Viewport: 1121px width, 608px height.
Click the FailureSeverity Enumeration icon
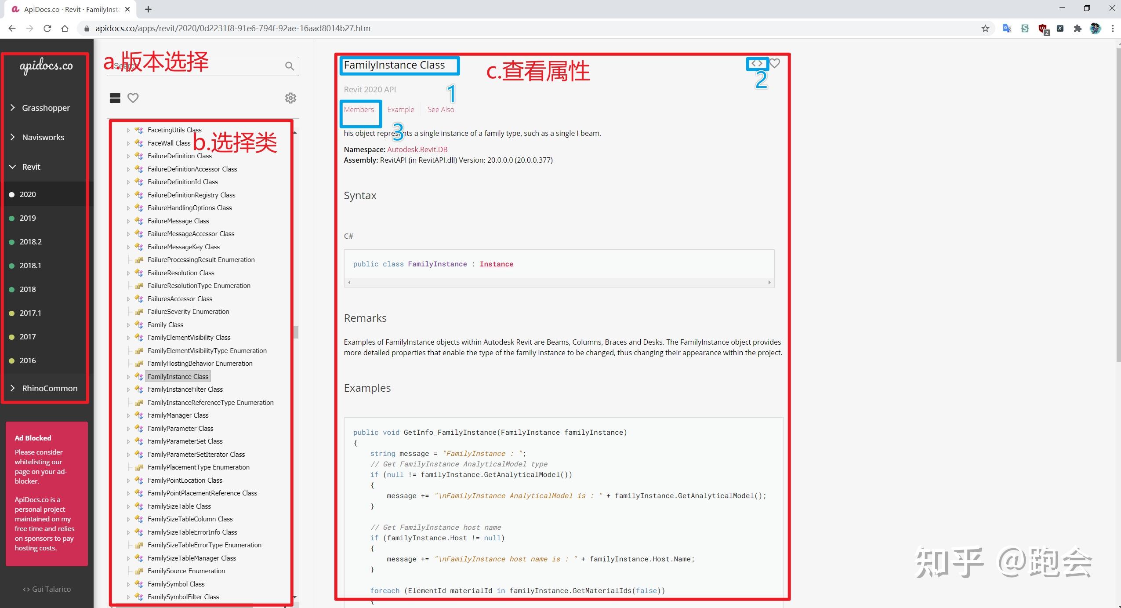point(139,312)
